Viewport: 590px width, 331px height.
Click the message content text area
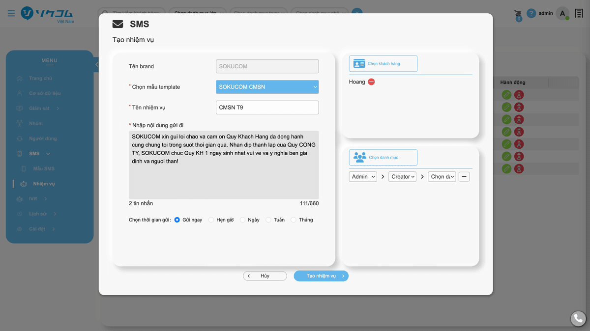[x=224, y=165]
